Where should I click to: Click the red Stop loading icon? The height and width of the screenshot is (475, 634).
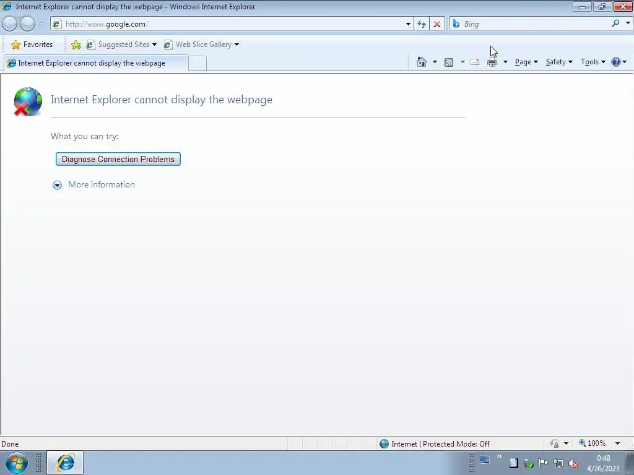click(x=437, y=24)
